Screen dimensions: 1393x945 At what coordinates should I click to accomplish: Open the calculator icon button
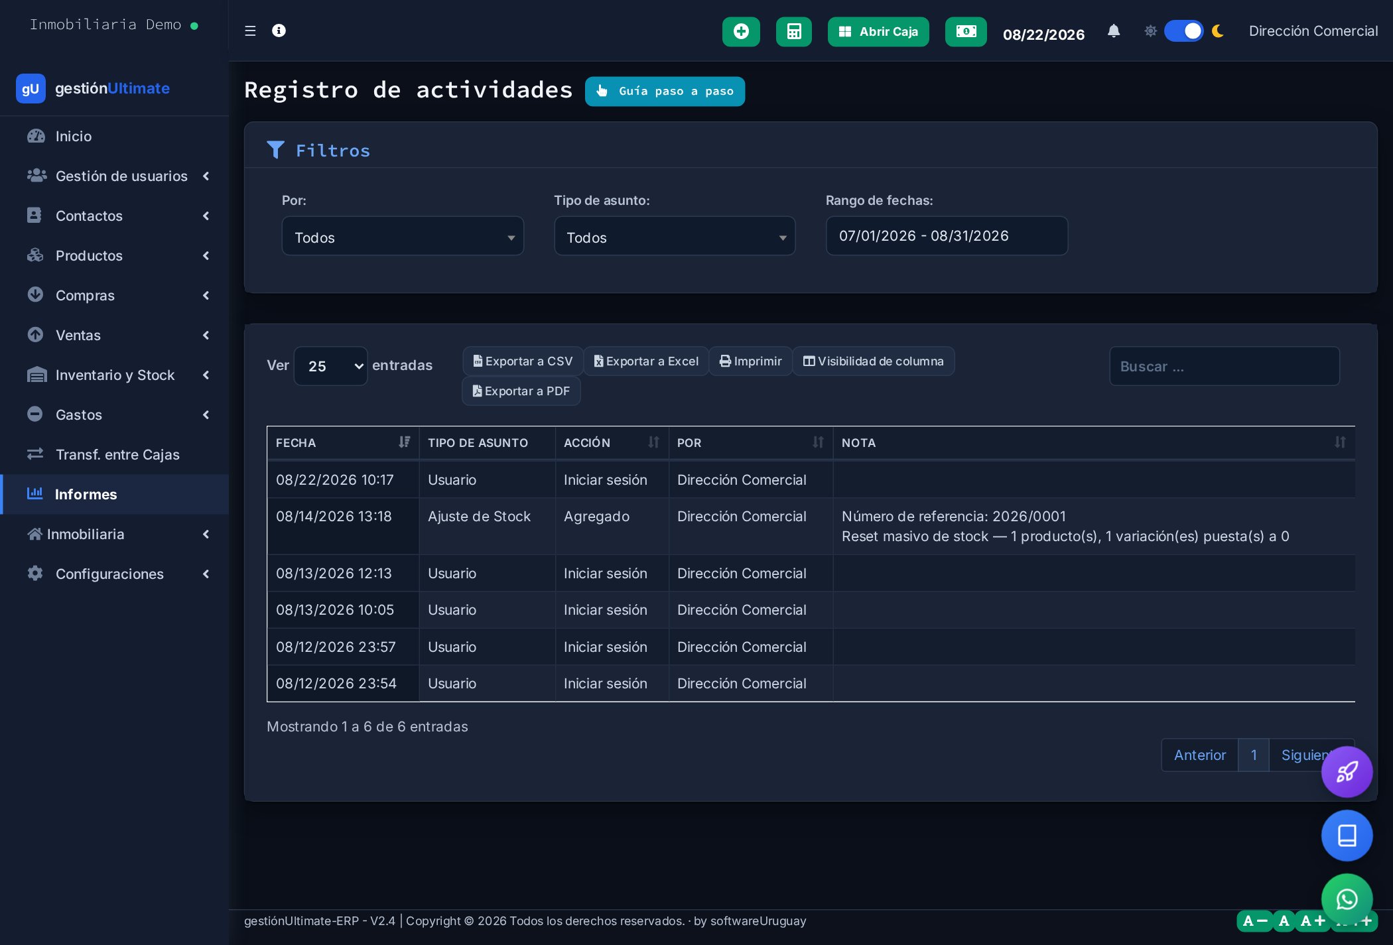coord(794,32)
